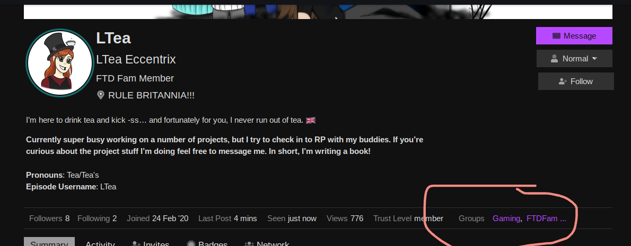Image resolution: width=631 pixels, height=246 pixels.
Task: Click the add-user icon on Follow button
Action: (563, 81)
